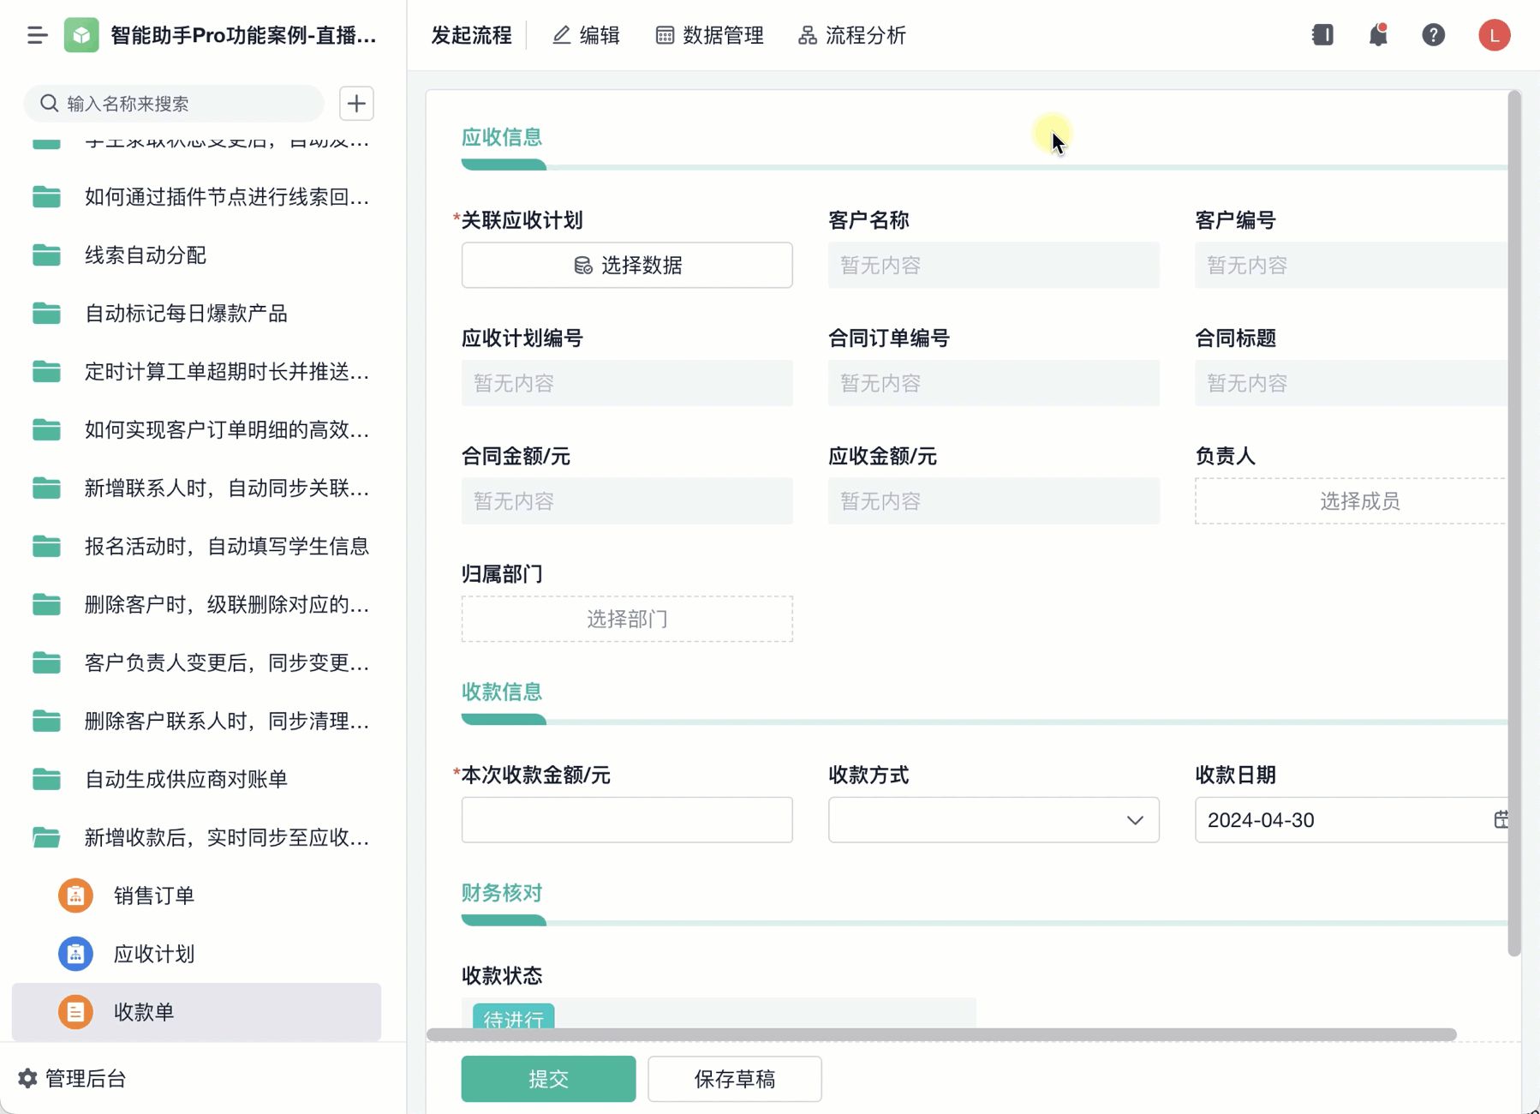Click the 应收金额/元 field
Viewport: 1540px width, 1114px height.
pos(994,501)
